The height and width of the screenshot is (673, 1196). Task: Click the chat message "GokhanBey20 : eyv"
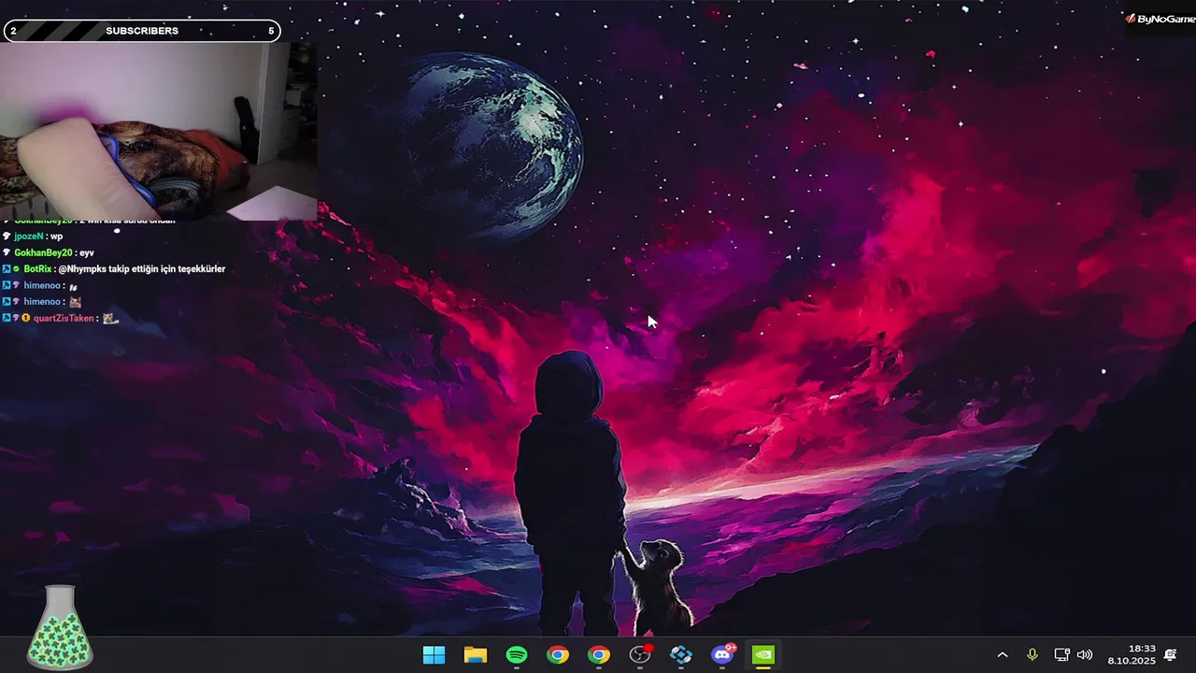point(54,253)
